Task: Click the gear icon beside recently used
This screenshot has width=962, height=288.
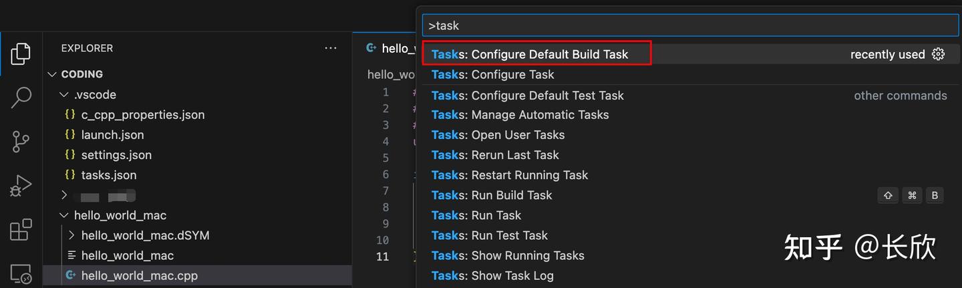Action: [x=939, y=54]
